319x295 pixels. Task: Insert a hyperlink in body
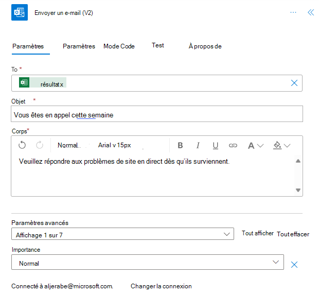click(233, 145)
